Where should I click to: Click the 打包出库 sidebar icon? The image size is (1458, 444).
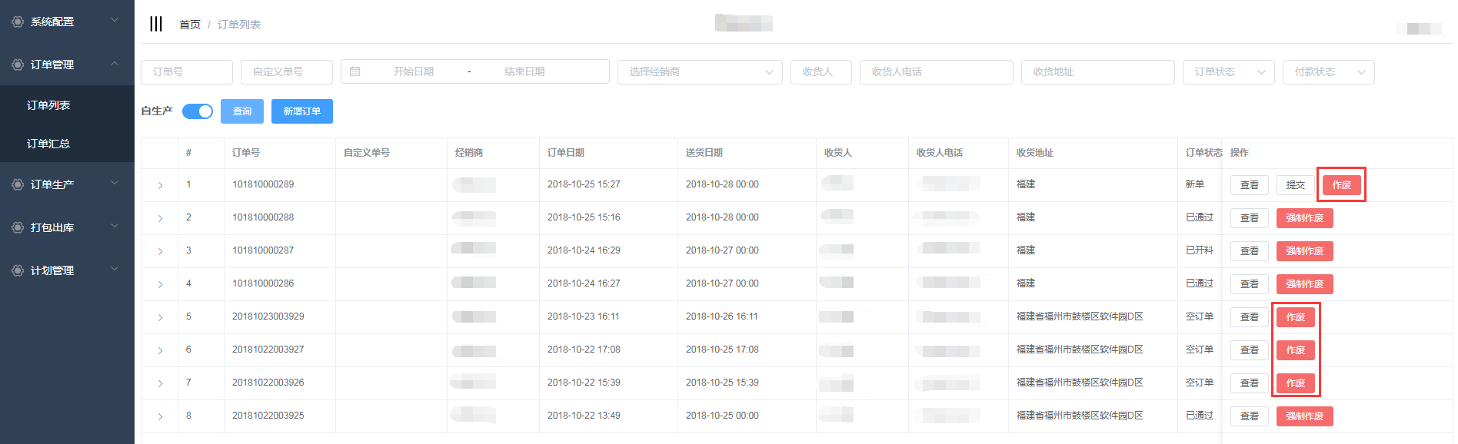17,227
